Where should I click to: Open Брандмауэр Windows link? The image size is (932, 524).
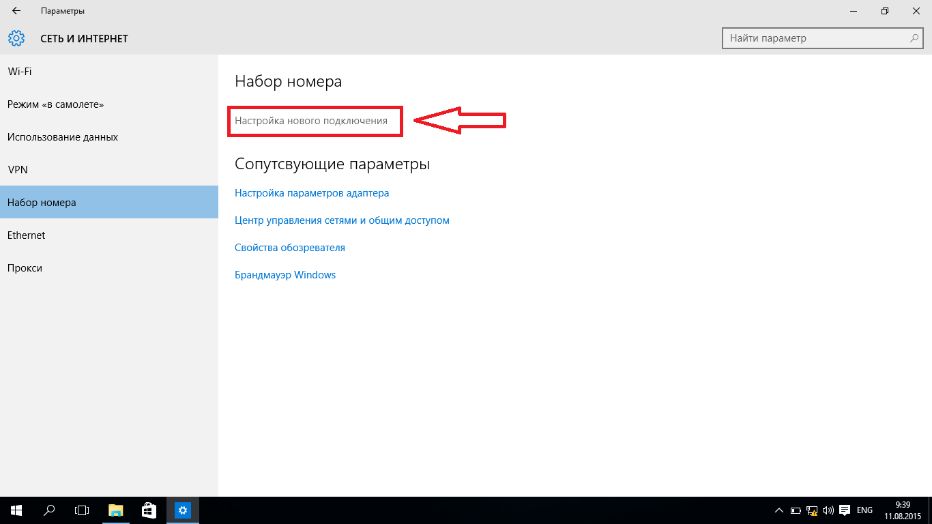[285, 275]
